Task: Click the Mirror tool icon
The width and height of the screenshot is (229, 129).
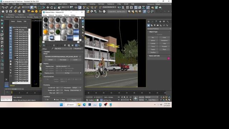Action: coord(119,8)
